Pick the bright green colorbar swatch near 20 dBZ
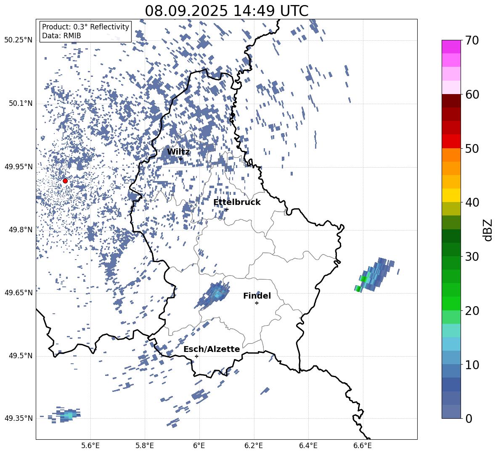Image resolution: width=498 pixels, height=454 pixels. click(451, 303)
